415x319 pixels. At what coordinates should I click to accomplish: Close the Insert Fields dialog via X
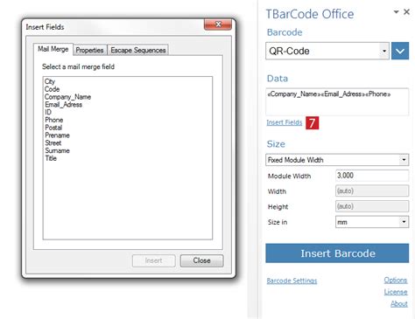pyautogui.click(x=218, y=24)
